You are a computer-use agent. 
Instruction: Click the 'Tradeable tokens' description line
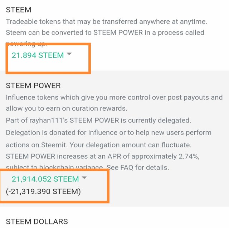pyautogui.click(x=107, y=21)
